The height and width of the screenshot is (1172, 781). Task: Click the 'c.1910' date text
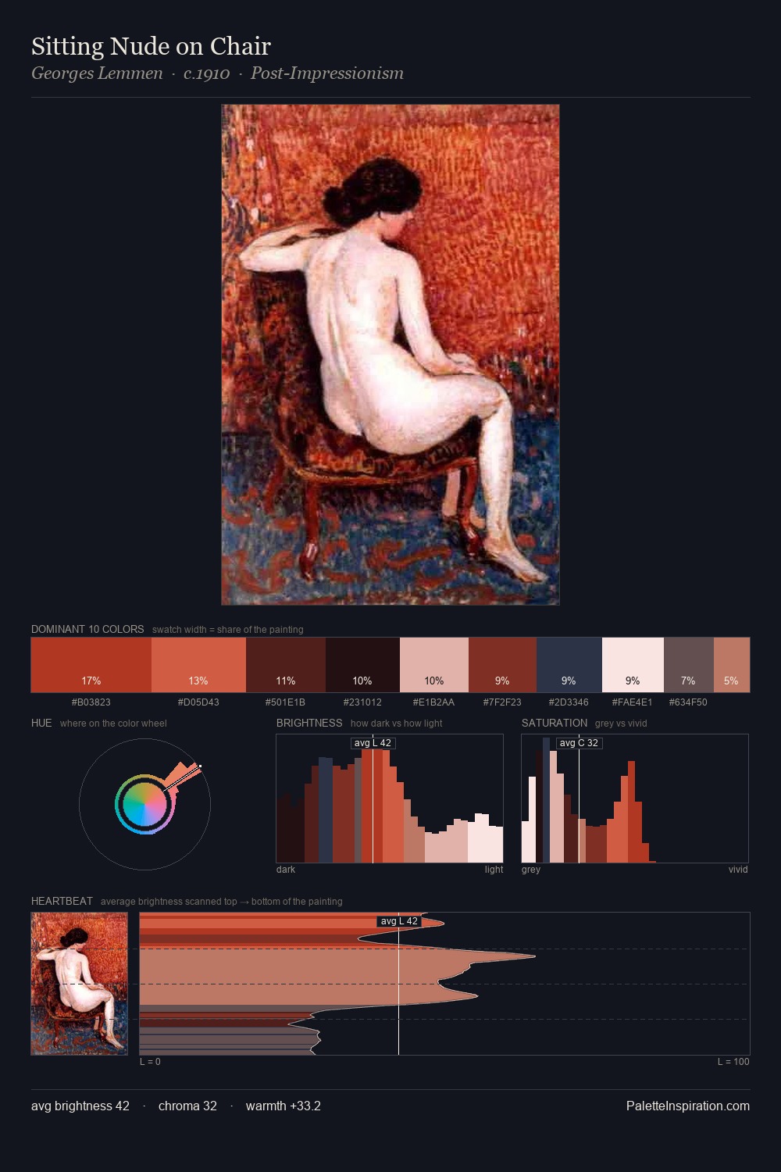coord(207,73)
